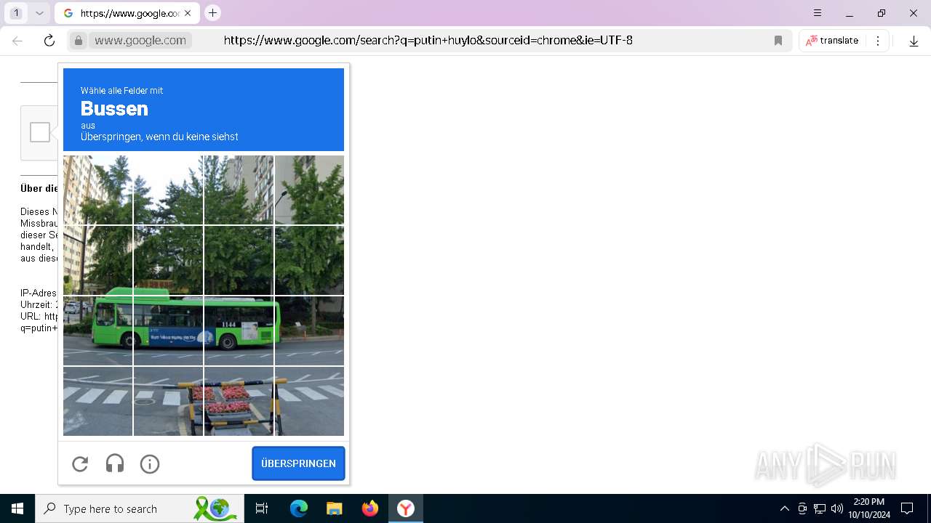Open Windows Start menu

17,508
